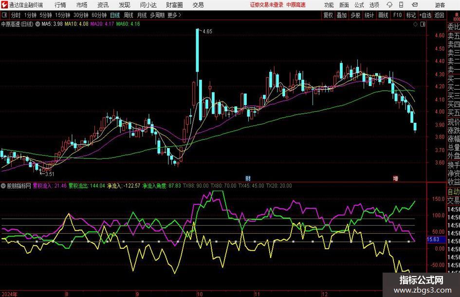This screenshot has width=460, height=297.
Task: Open the 市场 menu
Action: 82,5
